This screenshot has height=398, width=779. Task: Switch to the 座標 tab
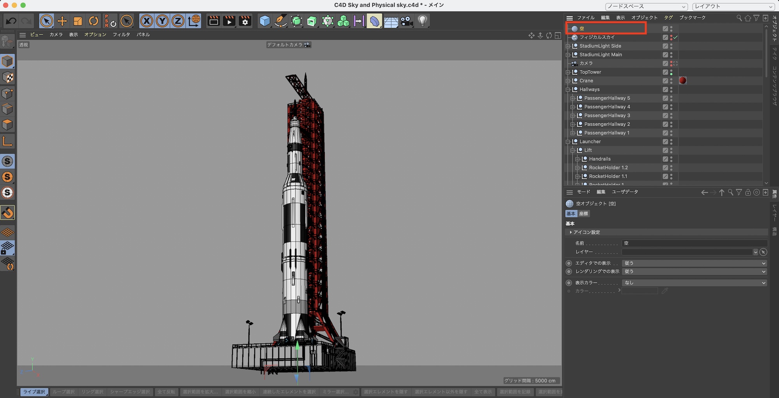[583, 214]
